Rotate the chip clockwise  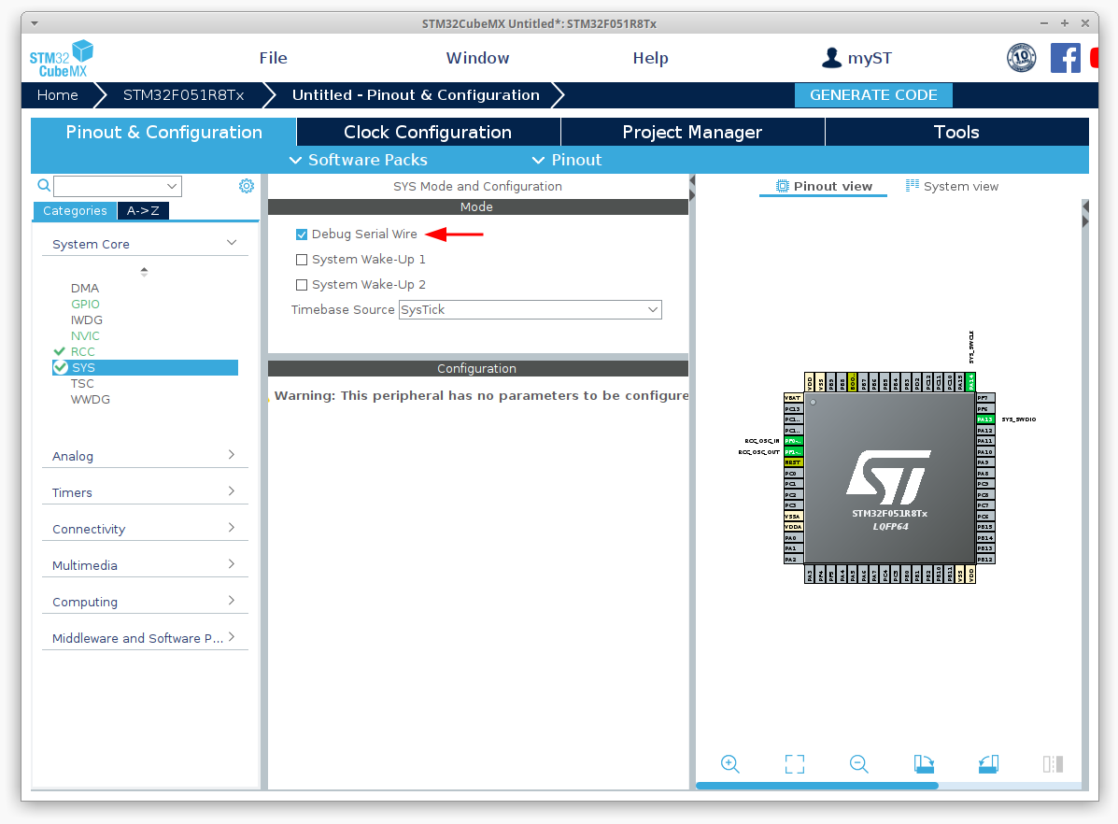(x=923, y=764)
